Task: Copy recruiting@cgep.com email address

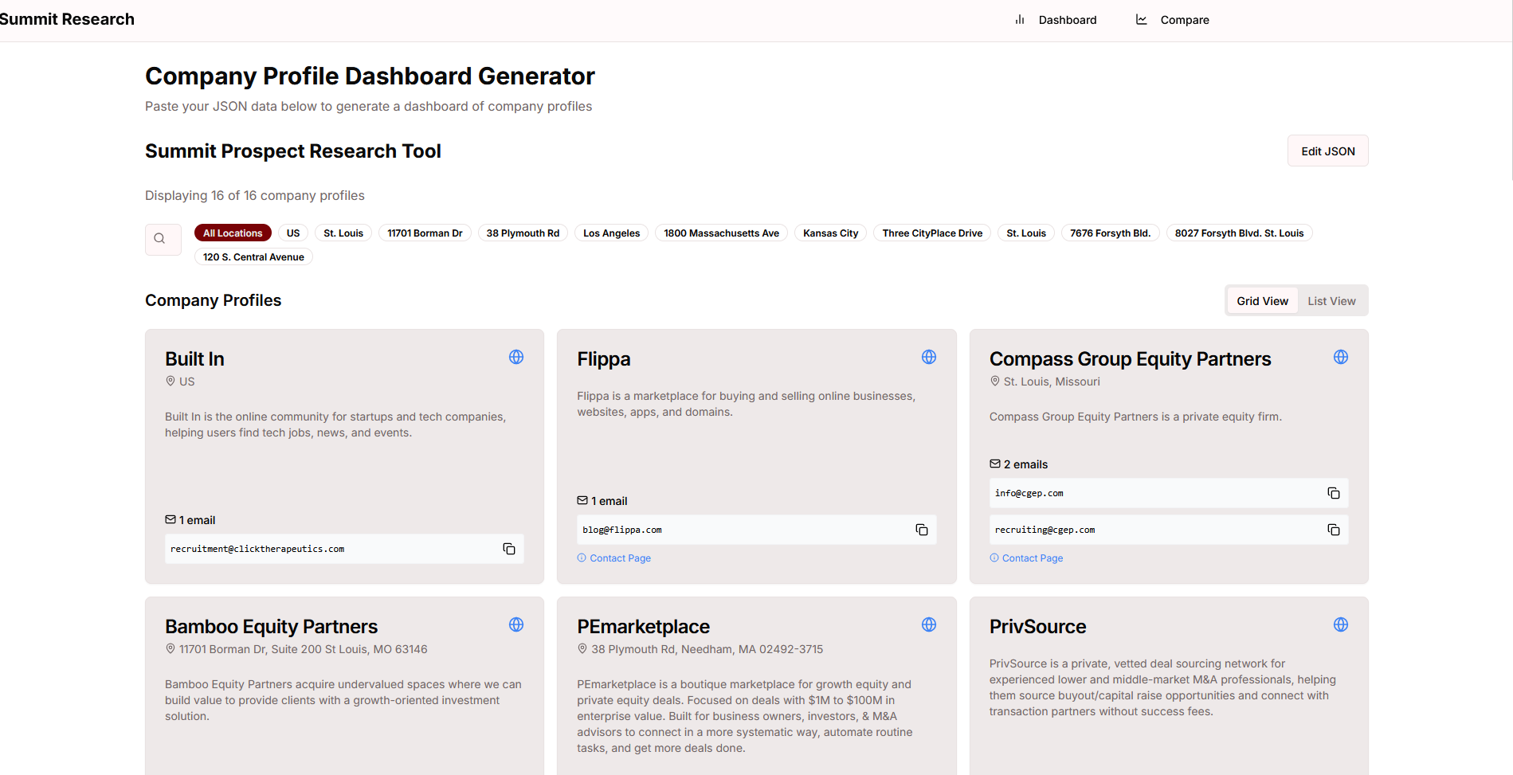Action: point(1333,530)
